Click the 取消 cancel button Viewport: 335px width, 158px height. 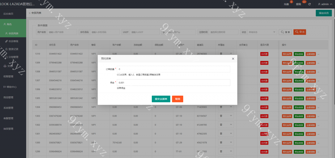(178, 99)
